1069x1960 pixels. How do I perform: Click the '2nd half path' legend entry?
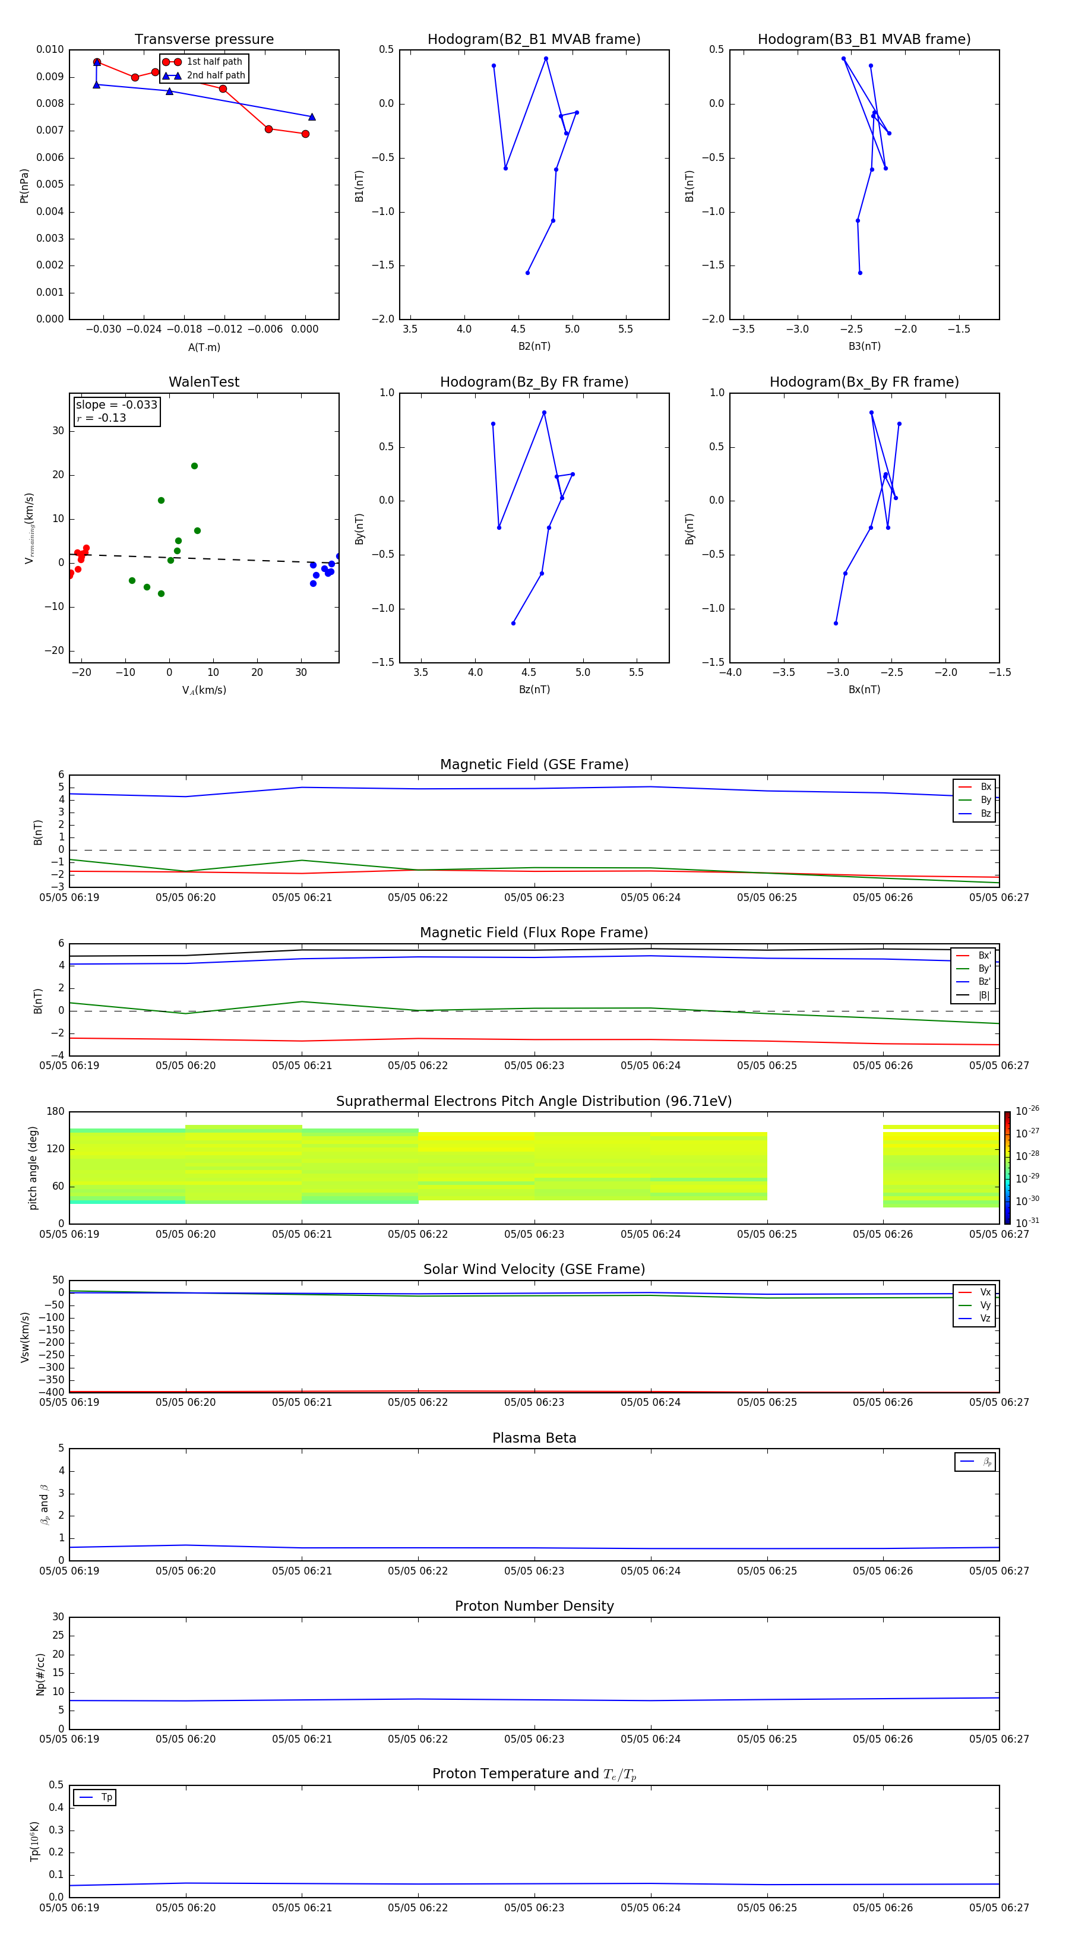tap(204, 75)
